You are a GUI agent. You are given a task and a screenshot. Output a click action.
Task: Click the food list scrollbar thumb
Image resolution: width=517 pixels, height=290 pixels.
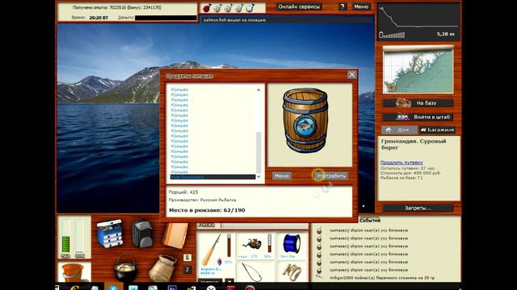tap(258, 152)
